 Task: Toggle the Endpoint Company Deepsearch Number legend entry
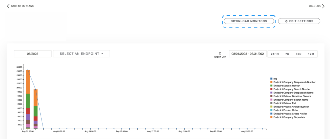(294, 82)
